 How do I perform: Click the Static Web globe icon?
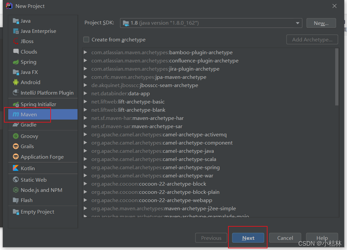coord(16,180)
